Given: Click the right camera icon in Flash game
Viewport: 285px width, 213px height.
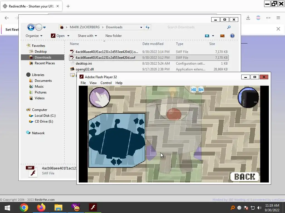Looking at the screenshot, I should (201, 90).
